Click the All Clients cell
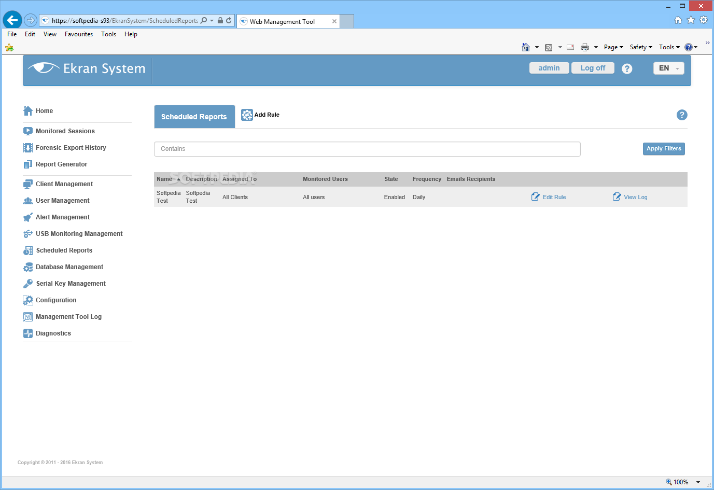 point(235,197)
